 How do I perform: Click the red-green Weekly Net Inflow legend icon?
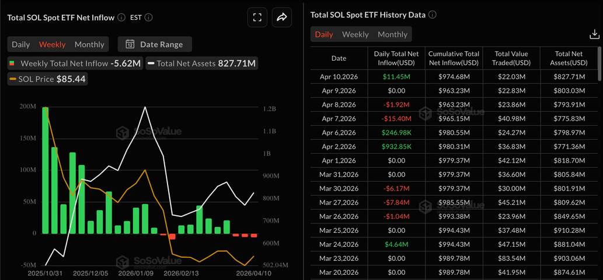(12, 63)
